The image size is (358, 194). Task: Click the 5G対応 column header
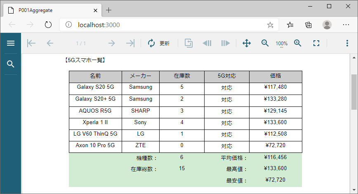pyautogui.click(x=227, y=76)
